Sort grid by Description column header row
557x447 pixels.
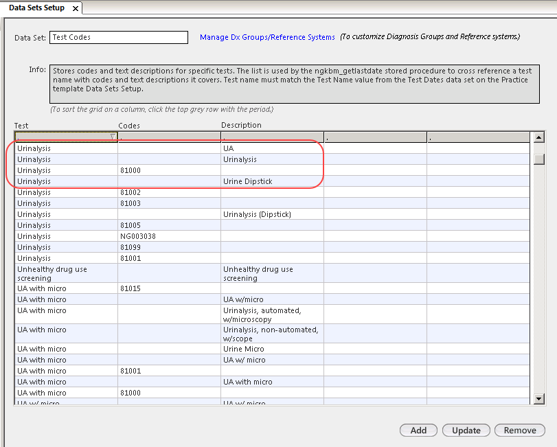point(272,137)
